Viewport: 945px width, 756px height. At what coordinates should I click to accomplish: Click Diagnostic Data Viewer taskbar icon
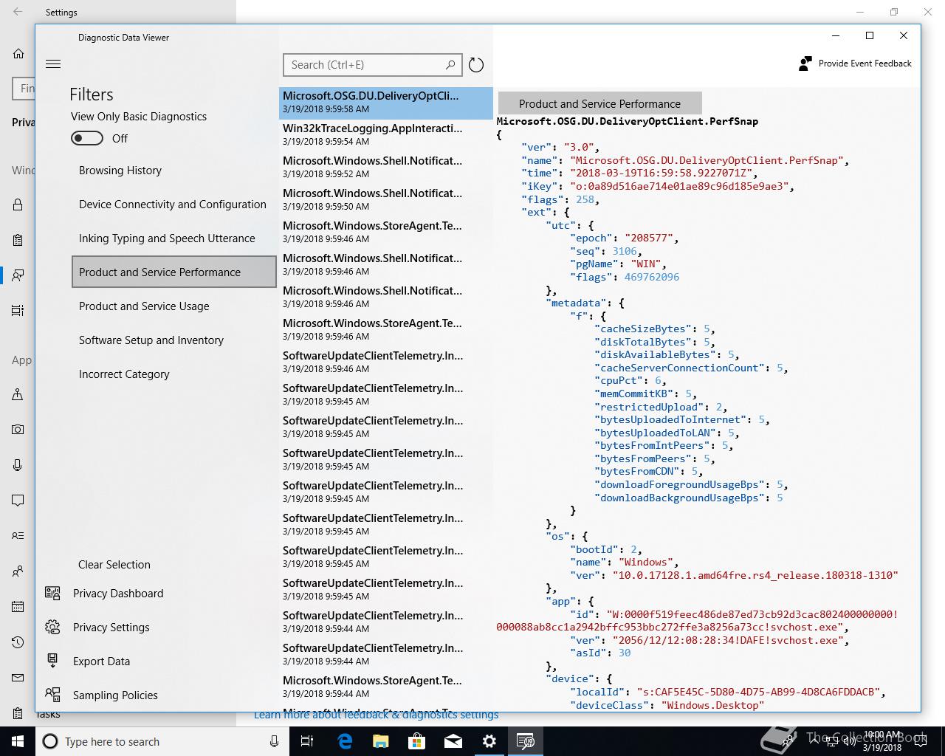point(526,741)
